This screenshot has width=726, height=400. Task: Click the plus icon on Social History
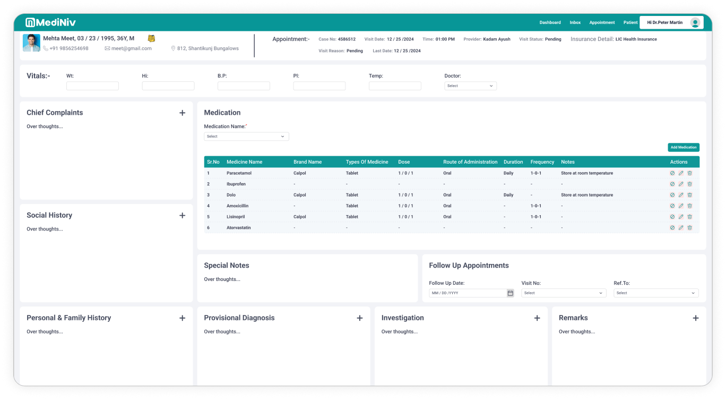[x=182, y=216]
